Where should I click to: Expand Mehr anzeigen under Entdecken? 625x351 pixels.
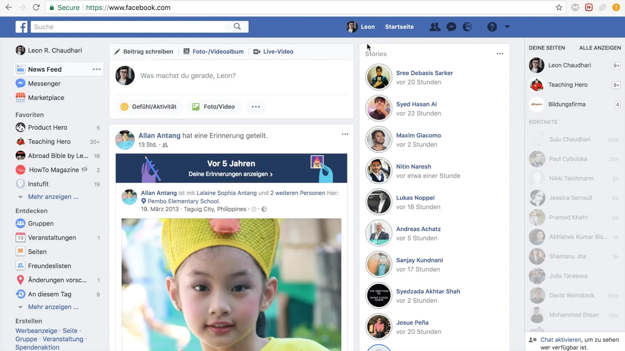[53, 307]
